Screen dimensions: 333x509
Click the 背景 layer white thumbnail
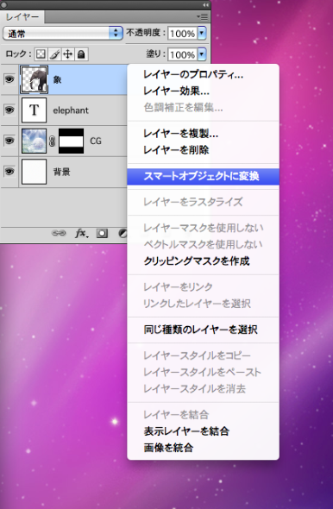pyautogui.click(x=35, y=172)
